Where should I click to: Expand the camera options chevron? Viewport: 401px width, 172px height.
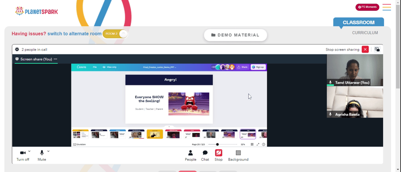(29, 151)
